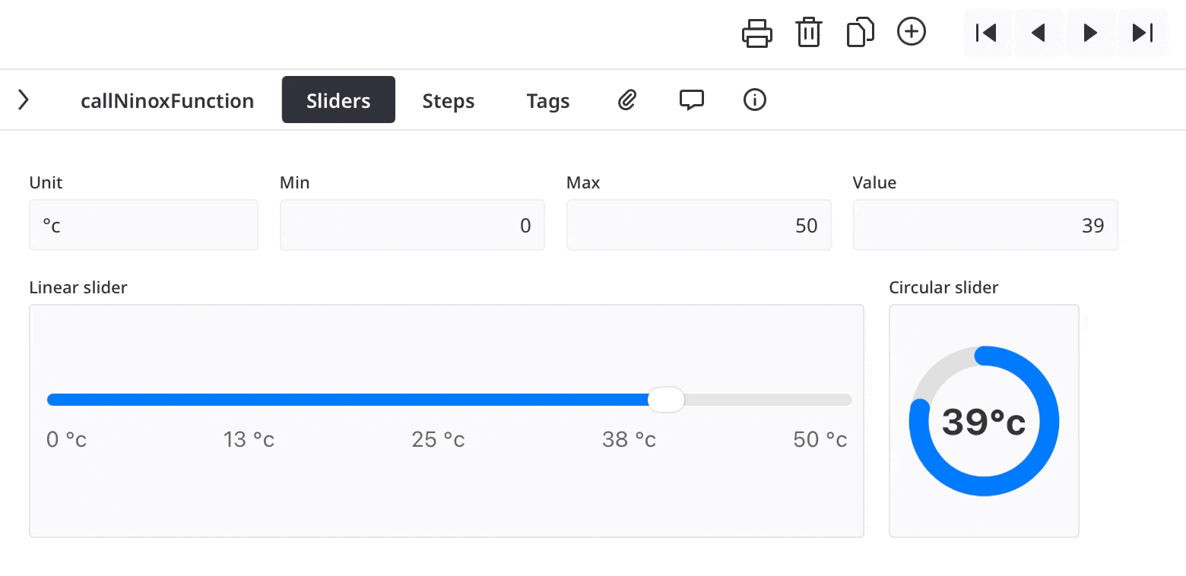
Task: Show the record info icon tab
Action: 755,100
